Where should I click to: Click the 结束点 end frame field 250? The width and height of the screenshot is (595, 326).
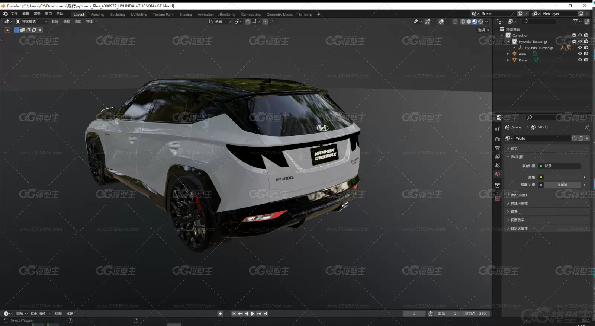pyautogui.click(x=475, y=314)
